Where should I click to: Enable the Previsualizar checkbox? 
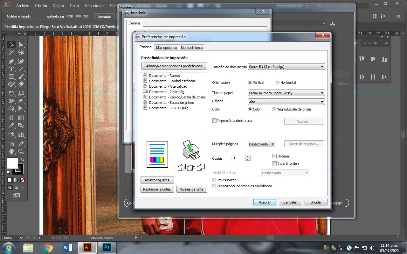[214, 180]
